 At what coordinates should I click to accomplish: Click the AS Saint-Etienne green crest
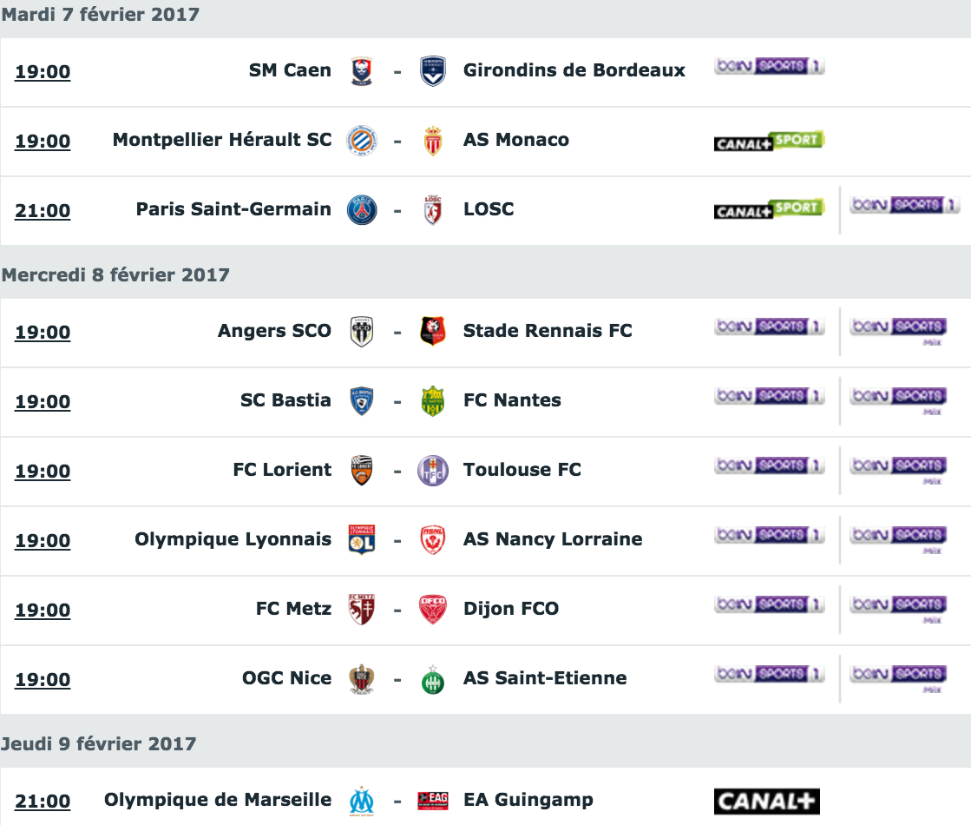(433, 680)
